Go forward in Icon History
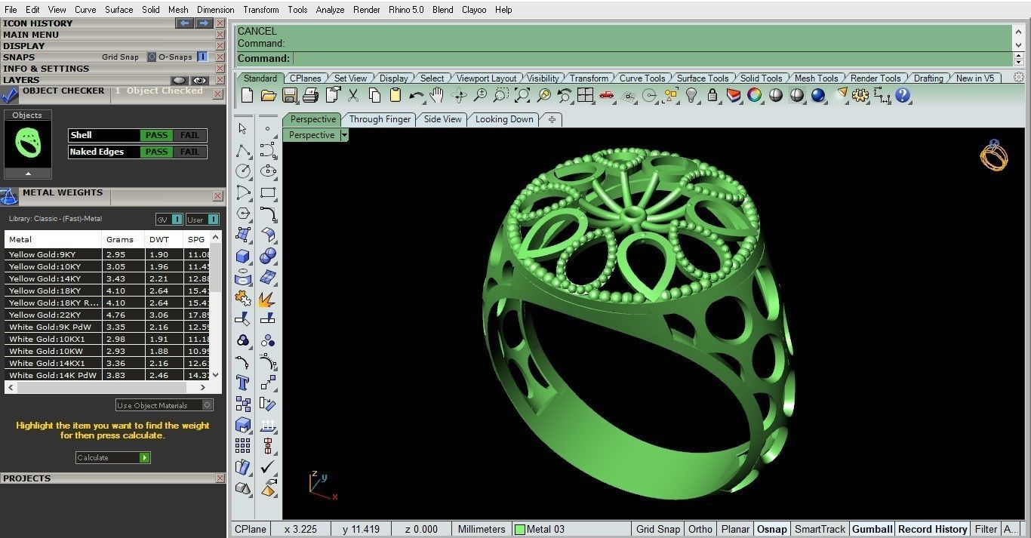Screen dimensions: 1031x538 pos(204,23)
